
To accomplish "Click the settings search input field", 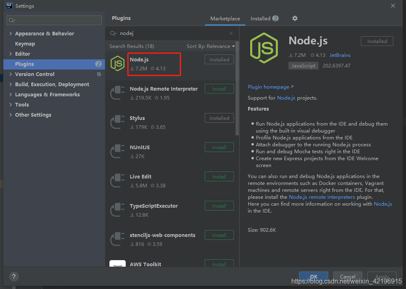I will coord(54,20).
